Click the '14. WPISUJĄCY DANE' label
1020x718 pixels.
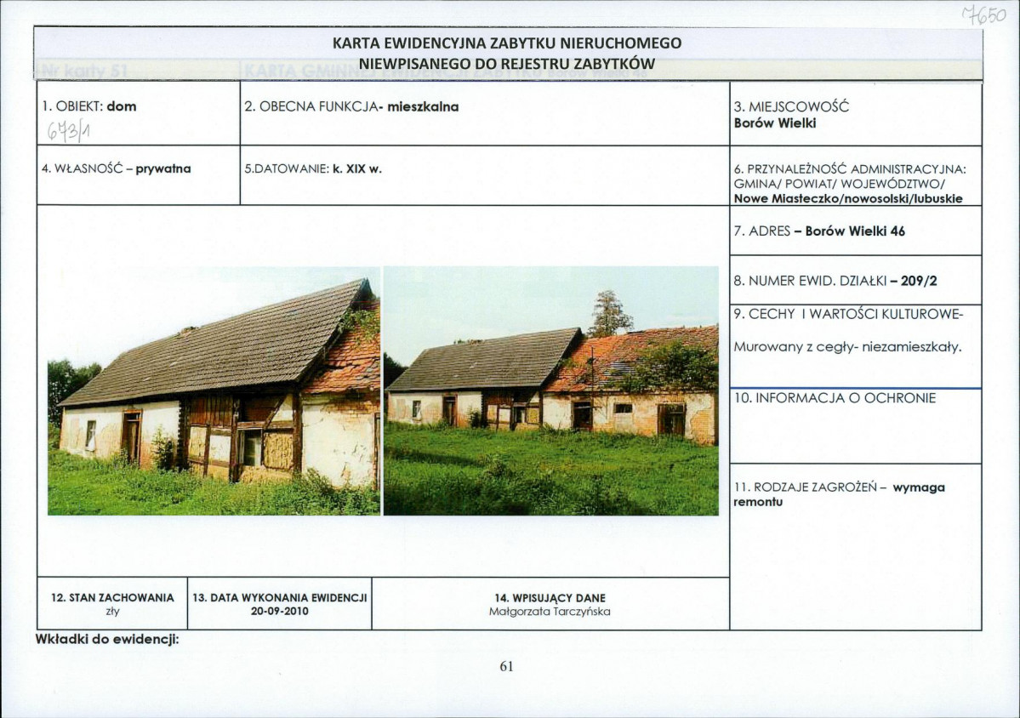click(550, 598)
